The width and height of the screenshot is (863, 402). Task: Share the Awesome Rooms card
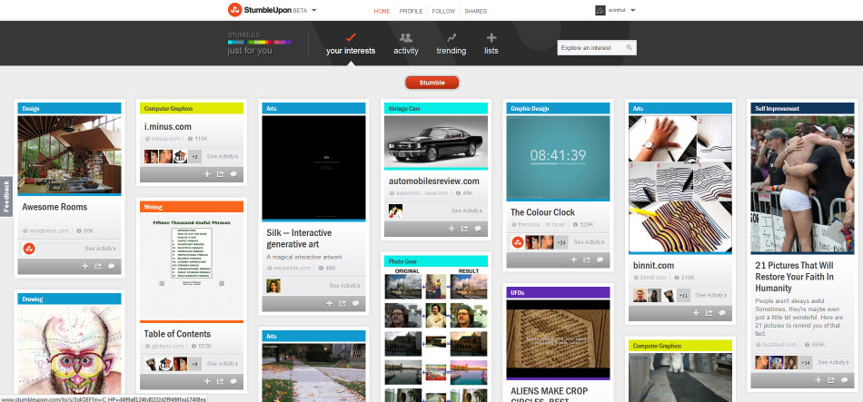(x=98, y=266)
